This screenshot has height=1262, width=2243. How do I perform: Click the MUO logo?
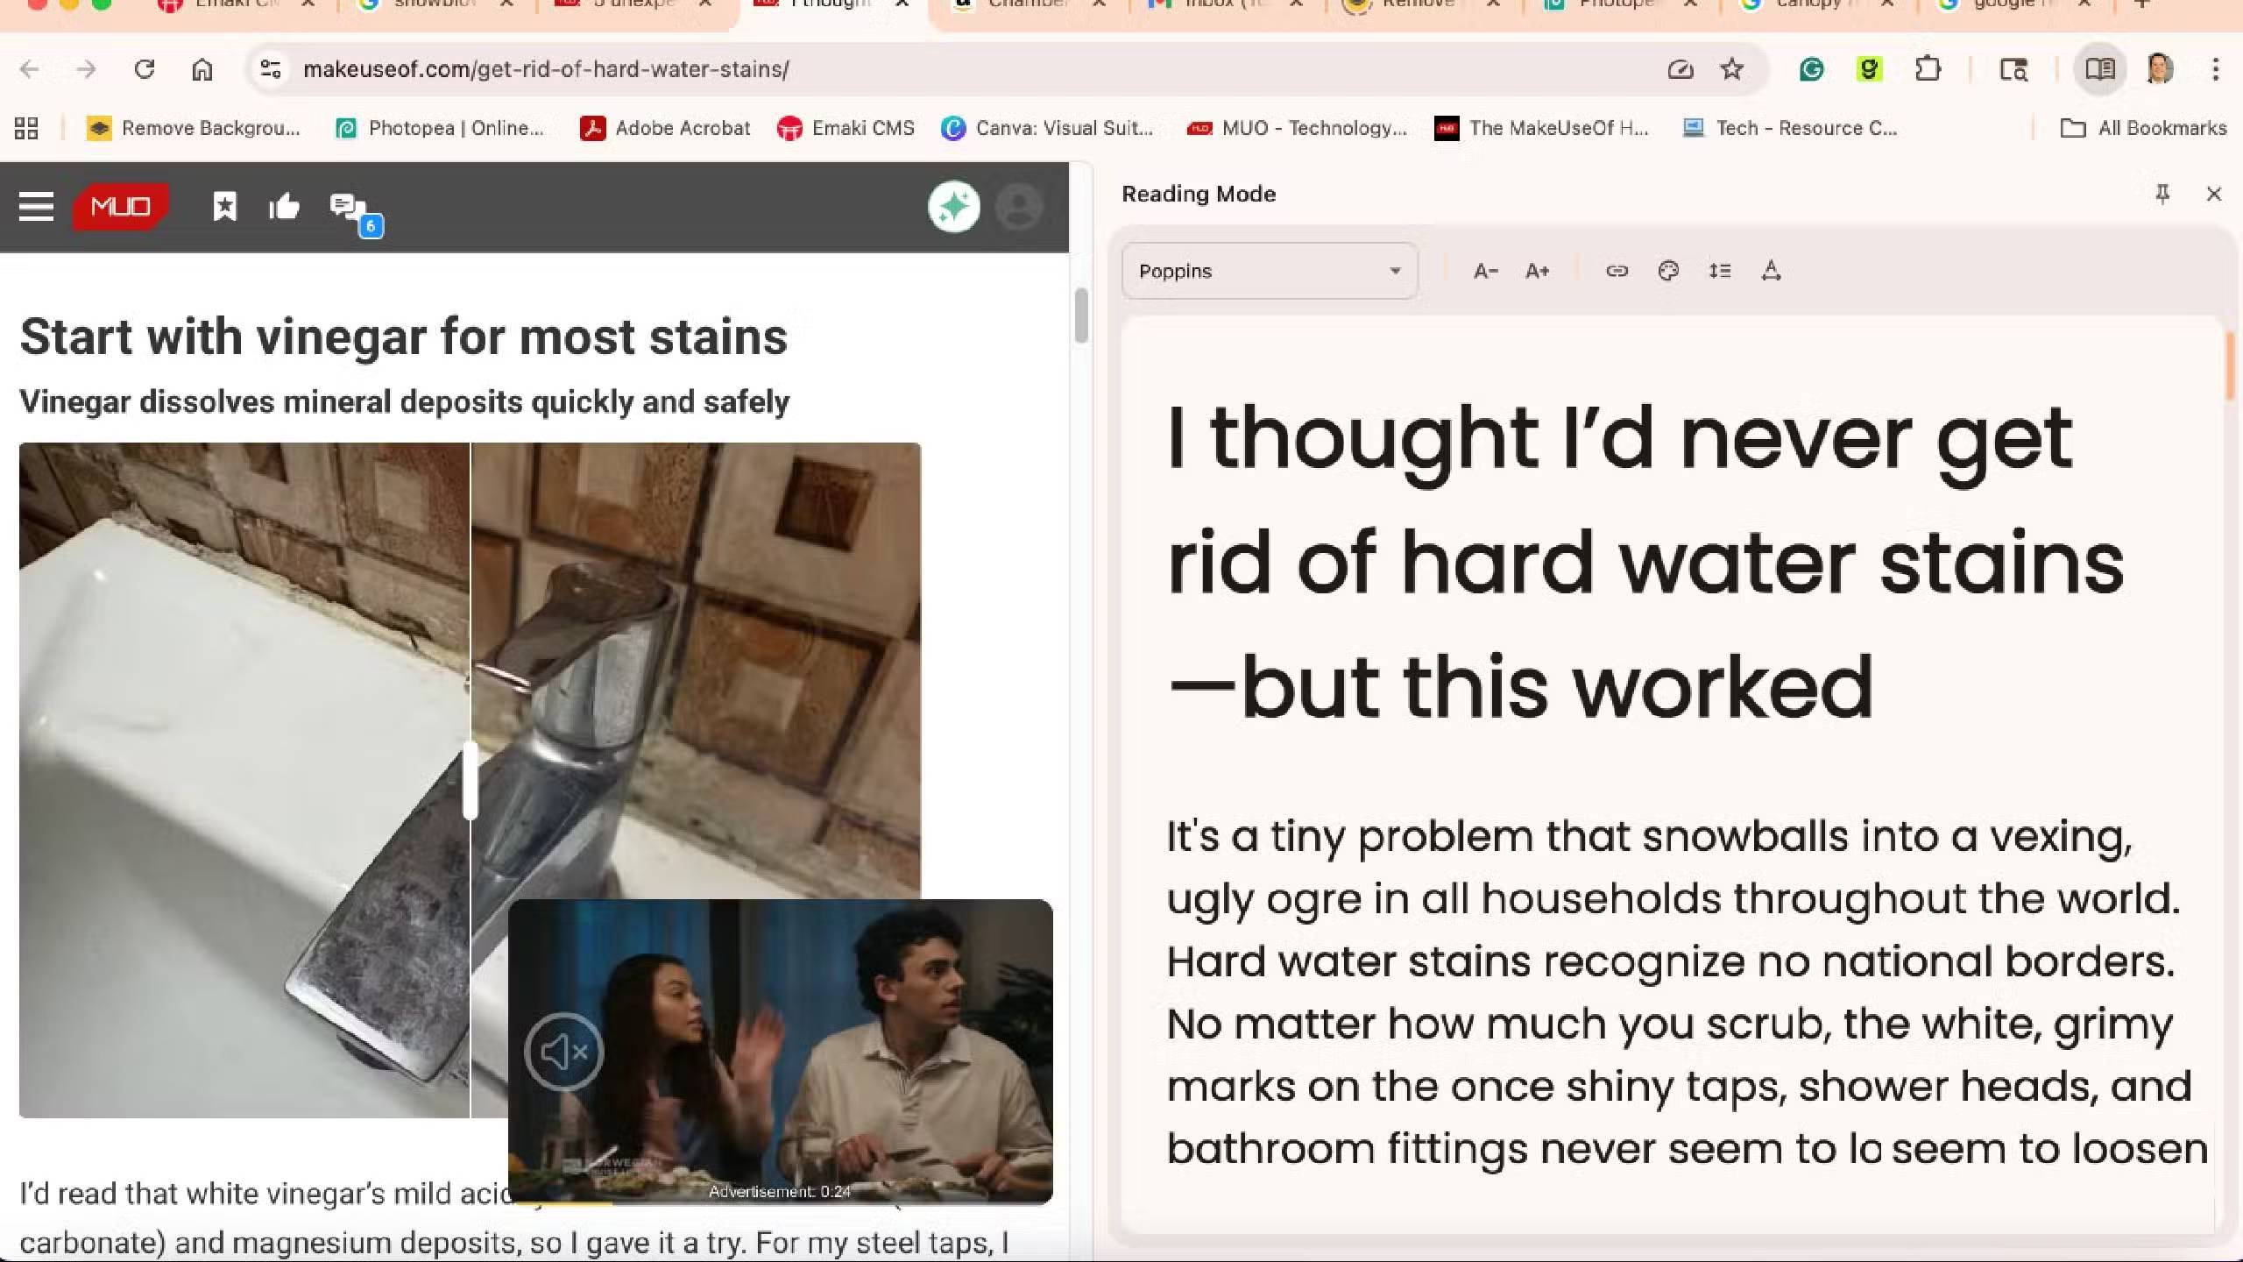click(120, 207)
